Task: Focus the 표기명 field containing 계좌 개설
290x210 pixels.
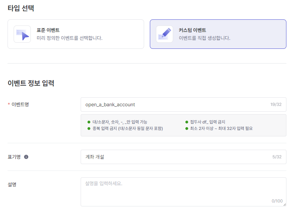Action: [172, 157]
